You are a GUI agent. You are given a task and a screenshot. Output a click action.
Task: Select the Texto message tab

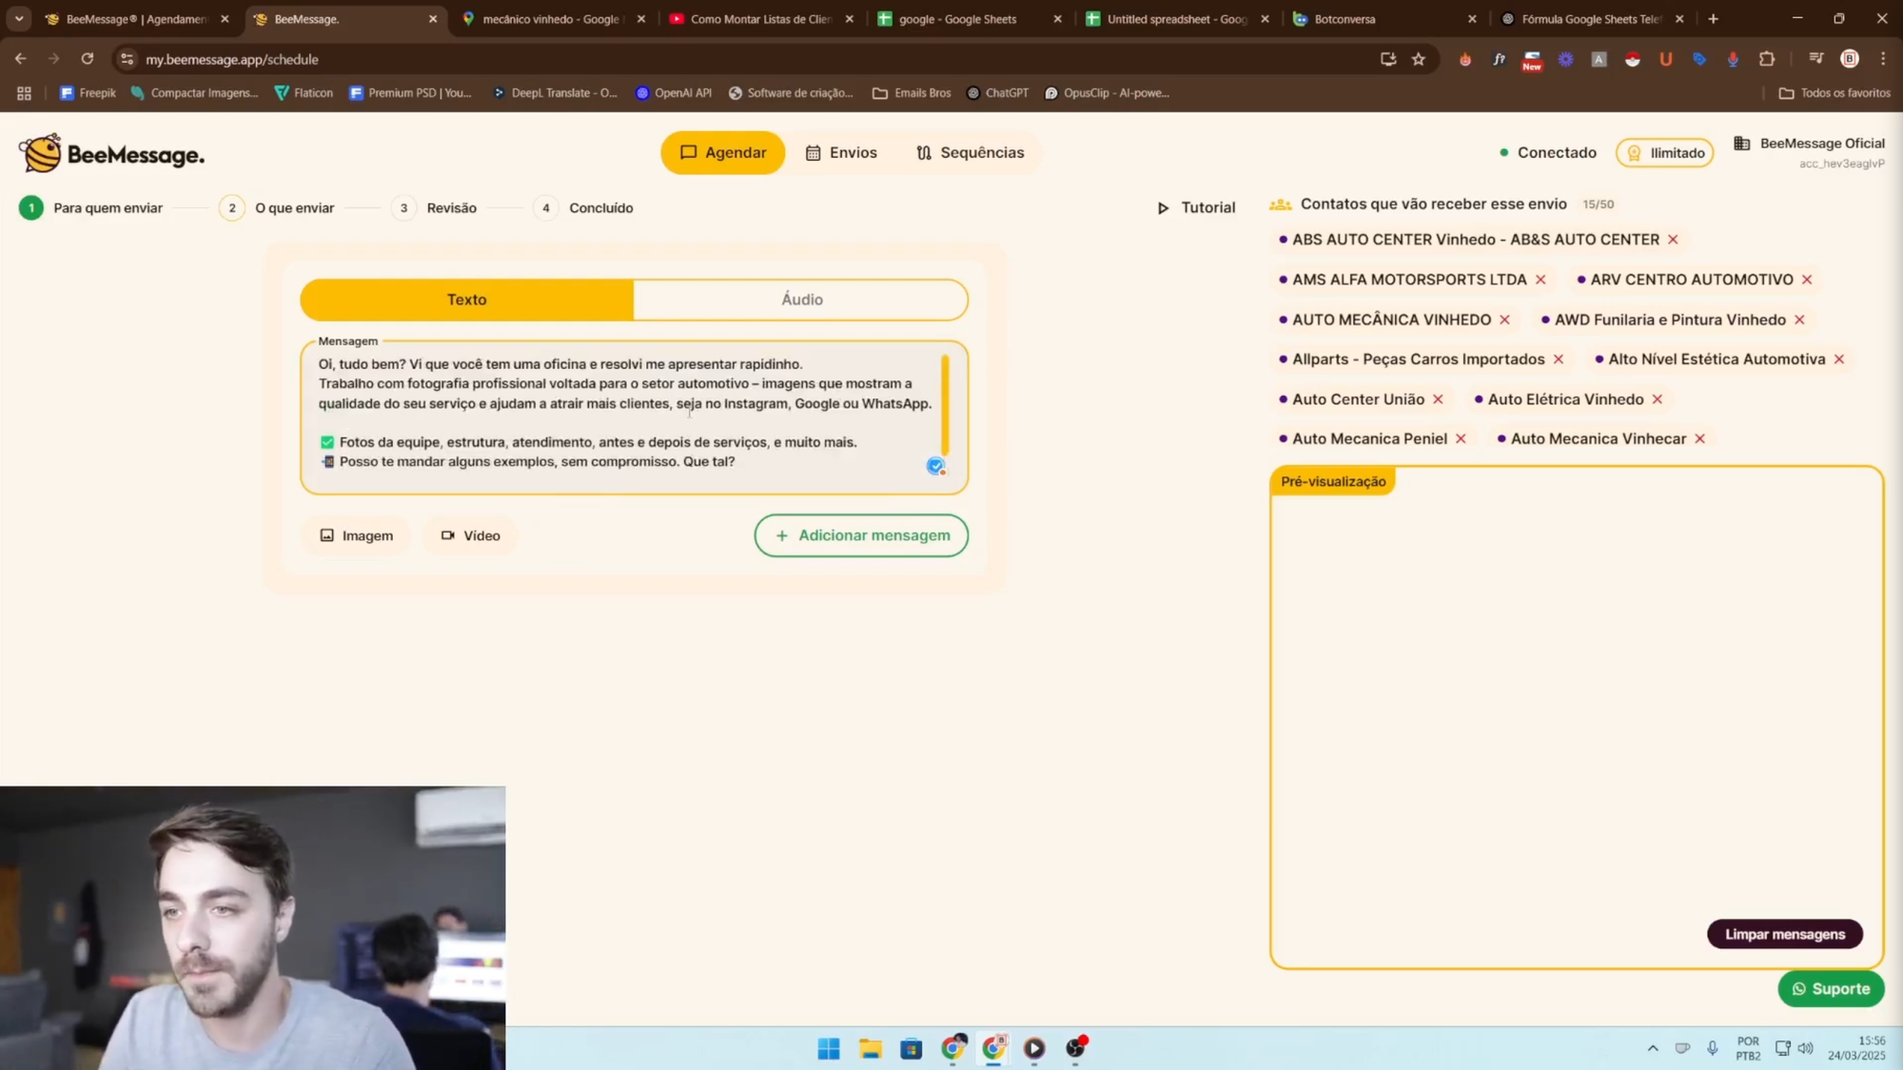466,300
